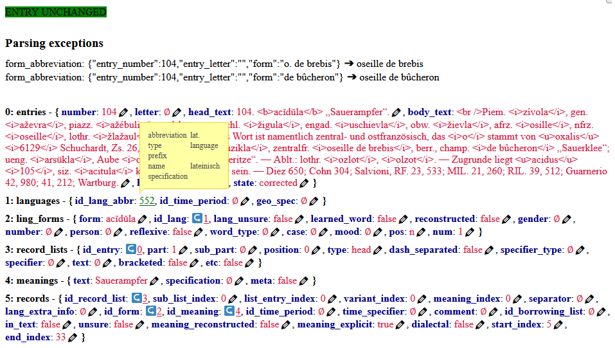Image resolution: width=615 pixels, height=348 pixels.
Task: Edit the form acĭdŭla value
Action: coord(143,219)
